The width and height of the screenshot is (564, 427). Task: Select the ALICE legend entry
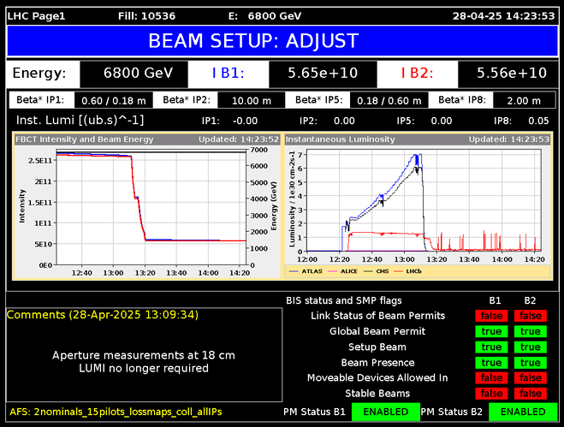pos(343,271)
